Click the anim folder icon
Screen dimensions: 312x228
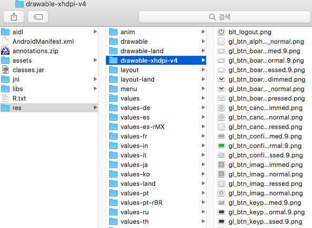(113, 32)
